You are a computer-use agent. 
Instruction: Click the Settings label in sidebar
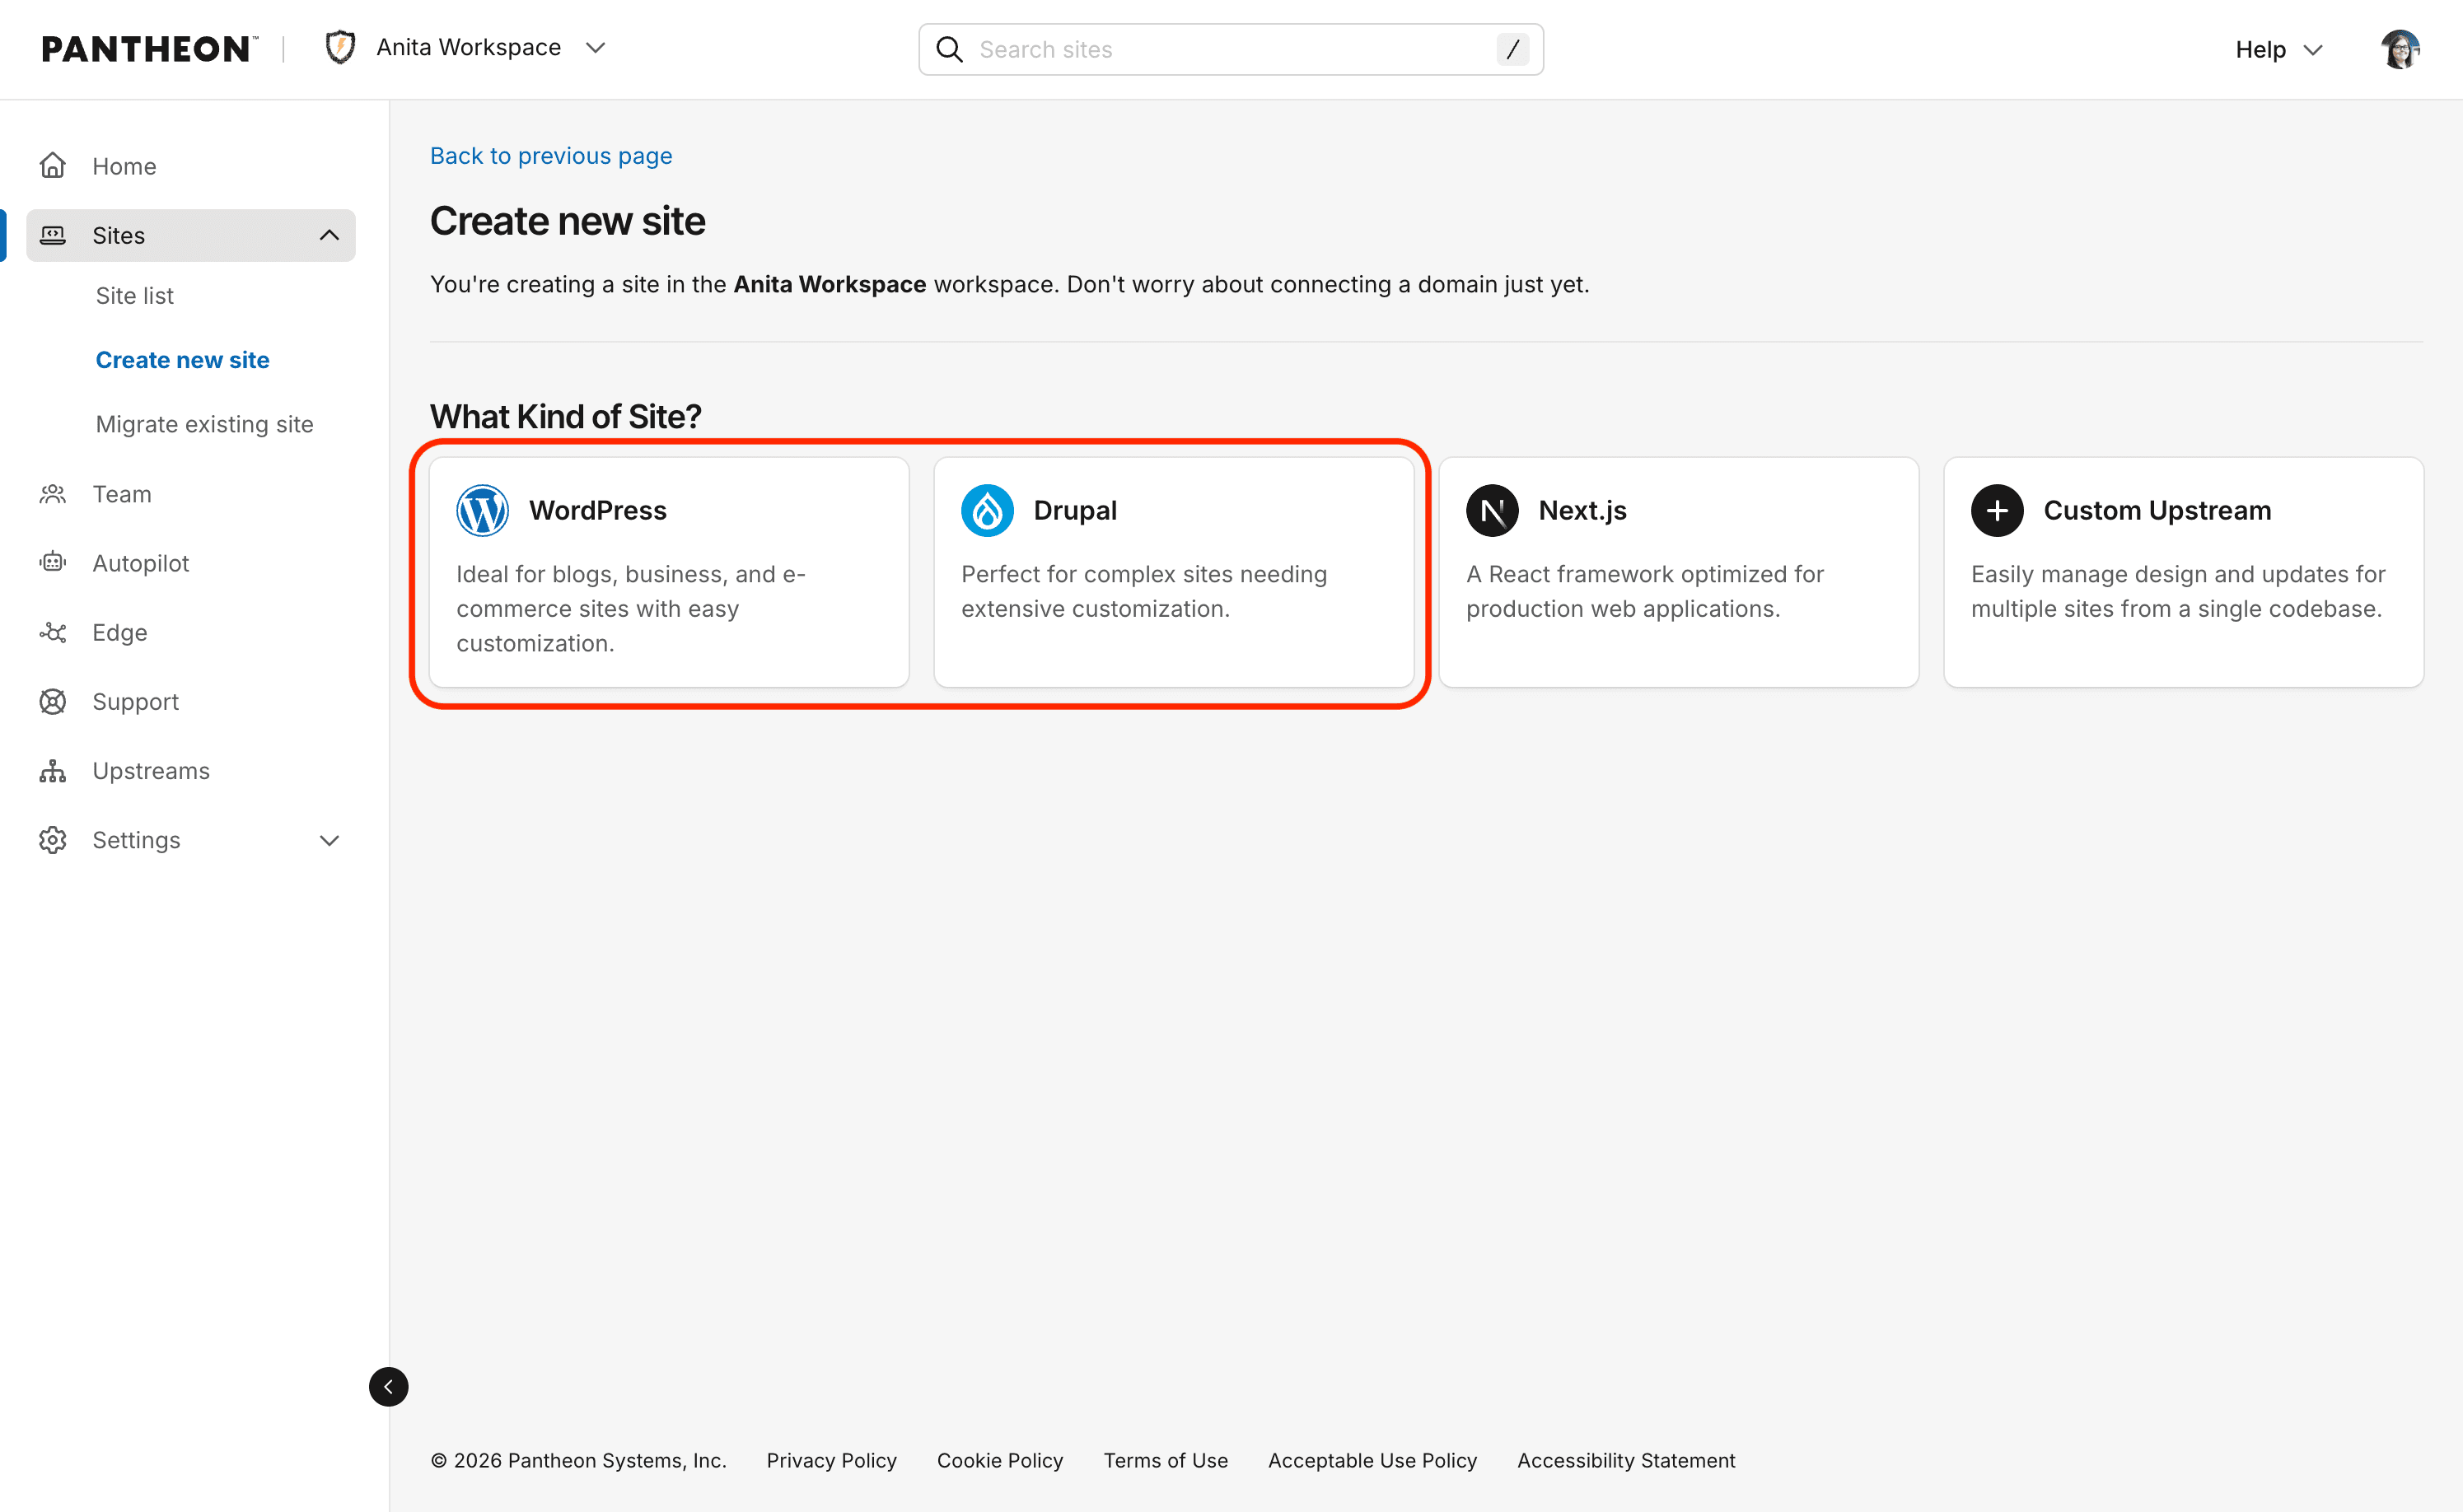click(136, 840)
